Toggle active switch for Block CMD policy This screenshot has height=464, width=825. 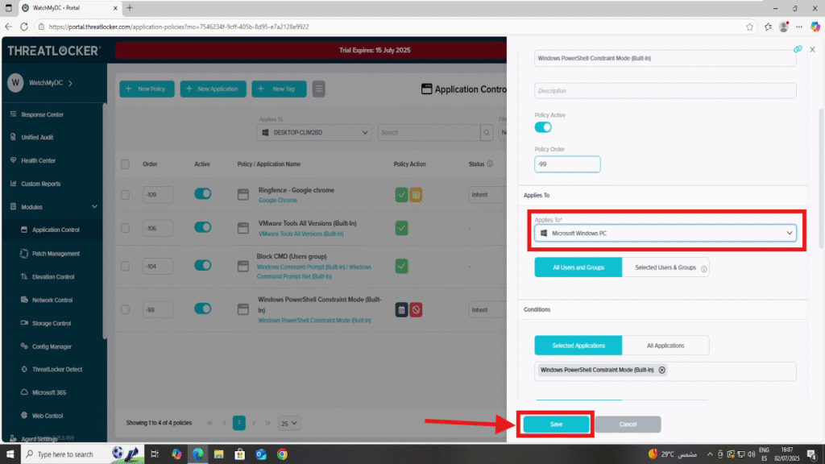pos(202,265)
